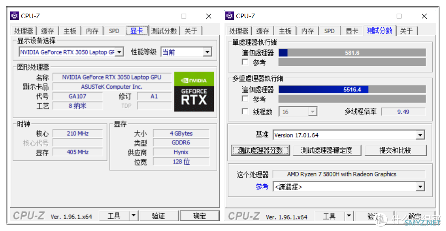Enable the 參考 checkbox under single-thread score

tap(245, 62)
